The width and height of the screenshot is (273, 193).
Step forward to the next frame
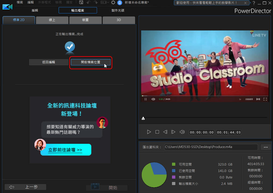[173, 132]
